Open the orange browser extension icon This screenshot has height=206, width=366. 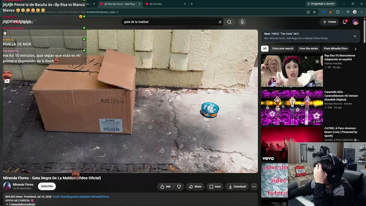(x=331, y=12)
